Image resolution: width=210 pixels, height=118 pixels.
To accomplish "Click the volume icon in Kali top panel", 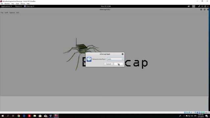I will tap(202, 6).
